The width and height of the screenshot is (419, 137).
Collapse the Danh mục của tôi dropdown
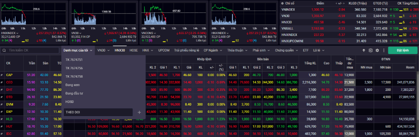[78, 50]
